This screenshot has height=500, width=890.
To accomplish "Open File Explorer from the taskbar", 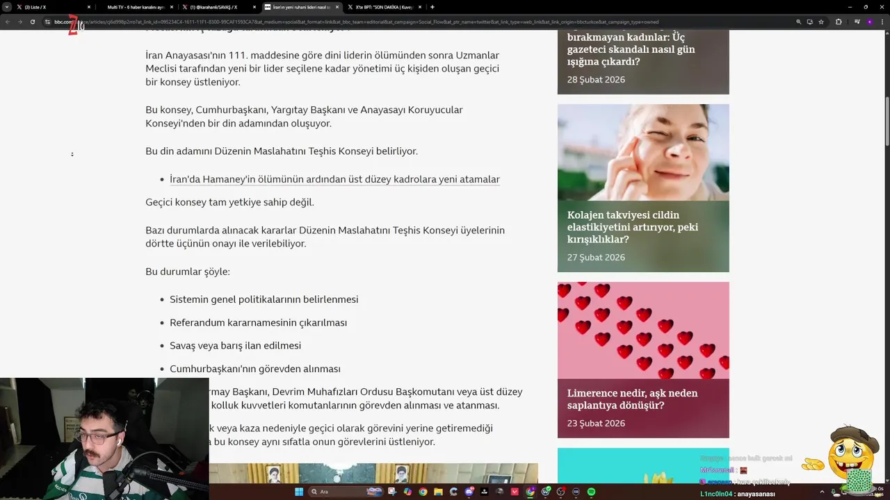I will 438,492.
